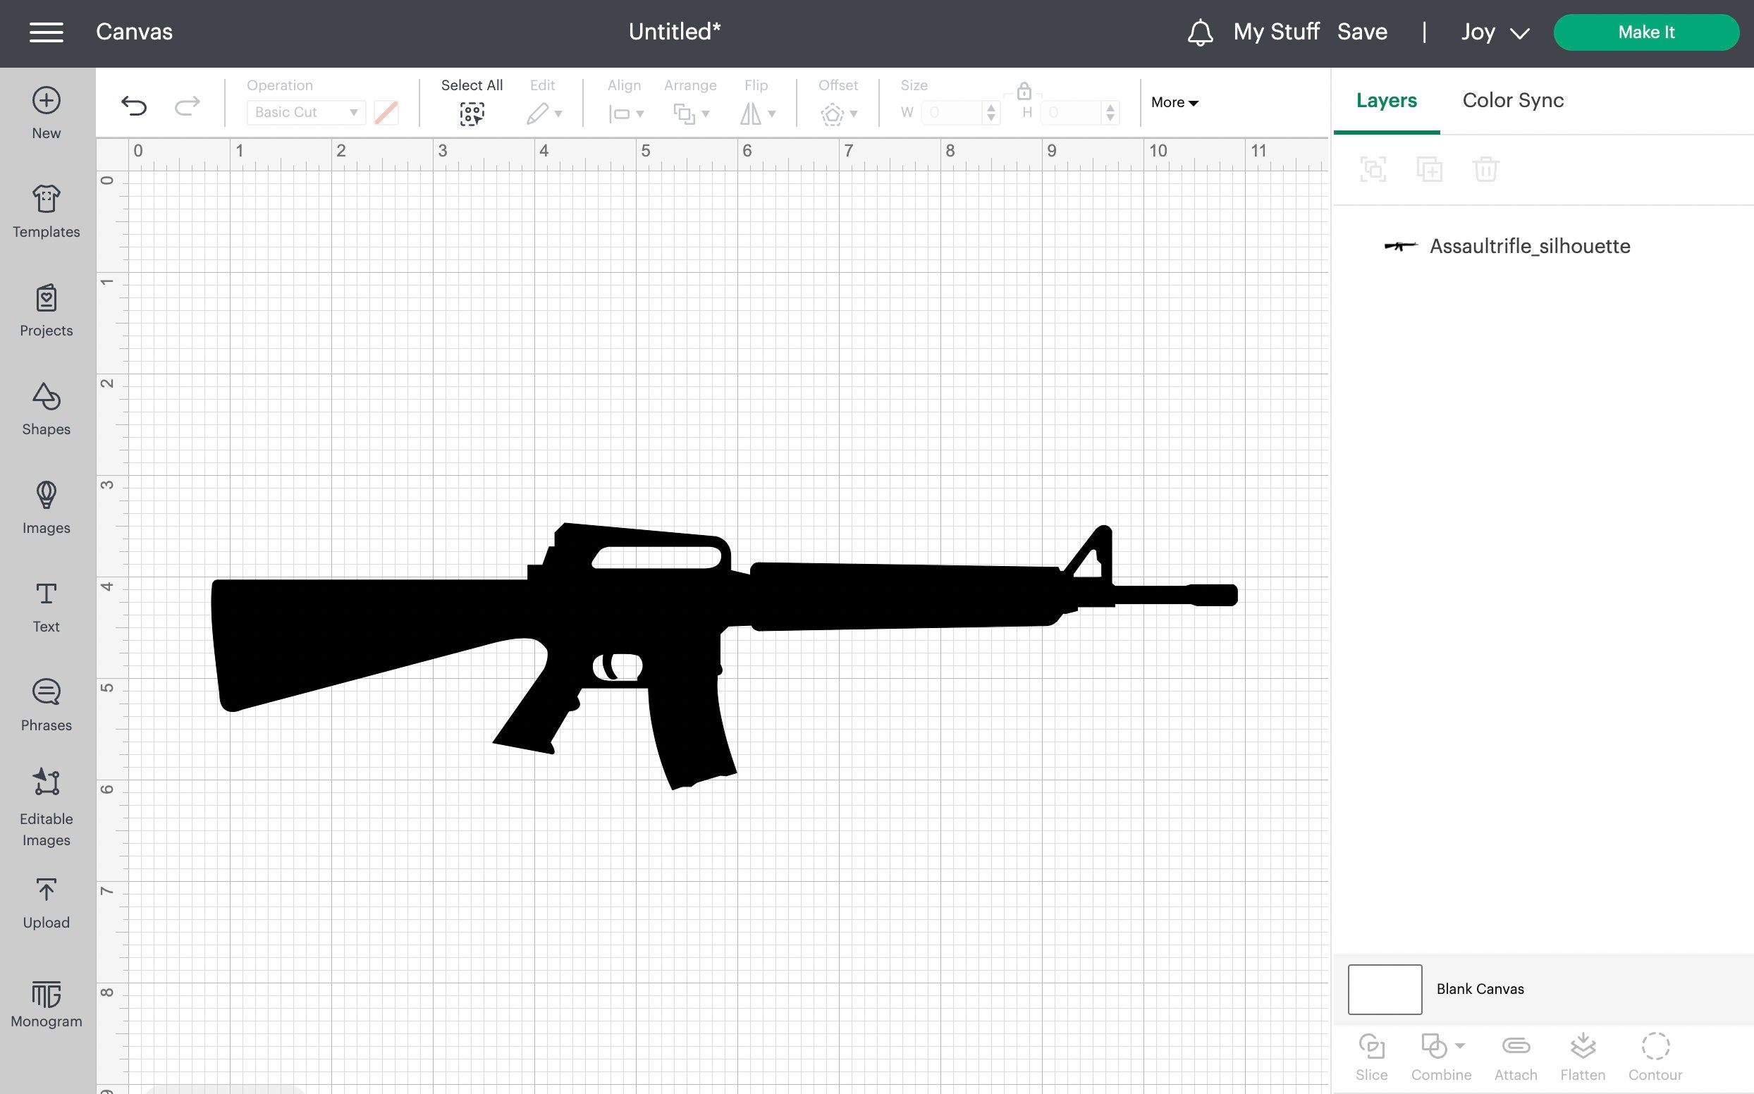Open the cut color swatch picker

coord(386,112)
